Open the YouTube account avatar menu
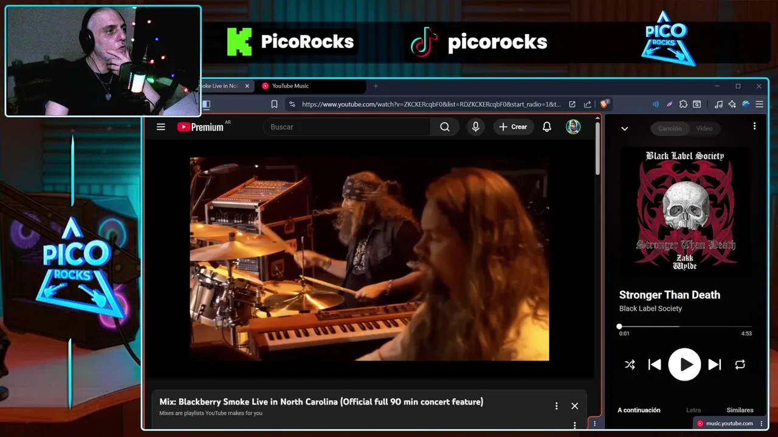Screen dimensions: 778x437 click(573, 127)
